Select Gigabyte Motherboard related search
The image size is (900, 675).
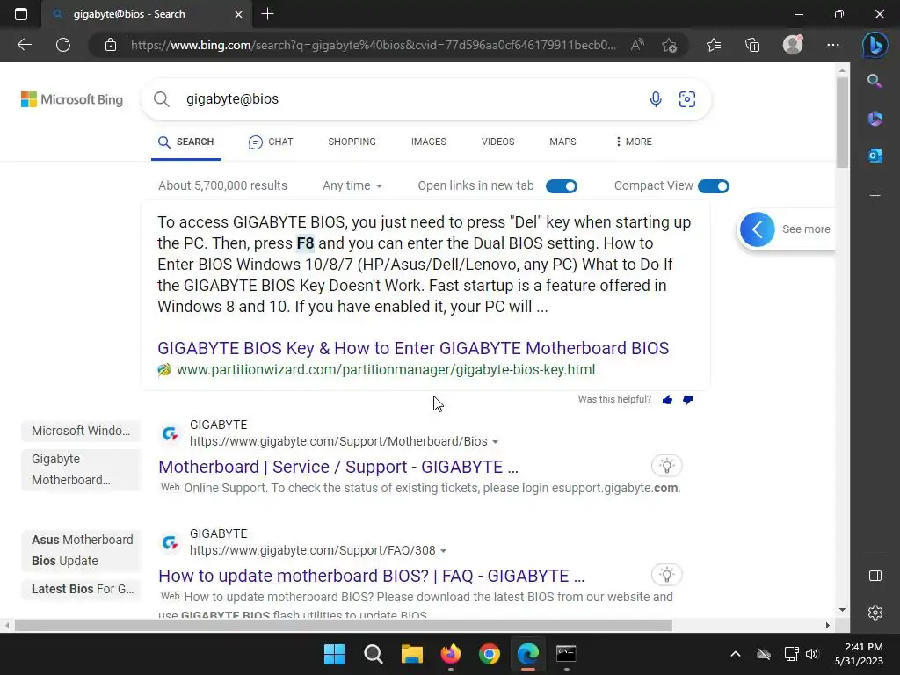81,469
